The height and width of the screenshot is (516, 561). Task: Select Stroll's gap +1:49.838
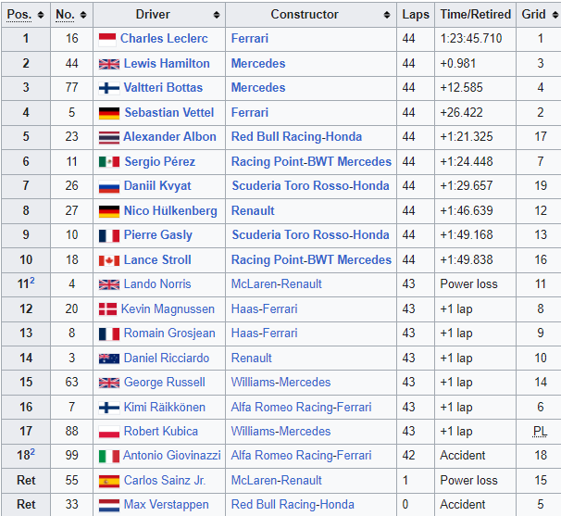(467, 259)
